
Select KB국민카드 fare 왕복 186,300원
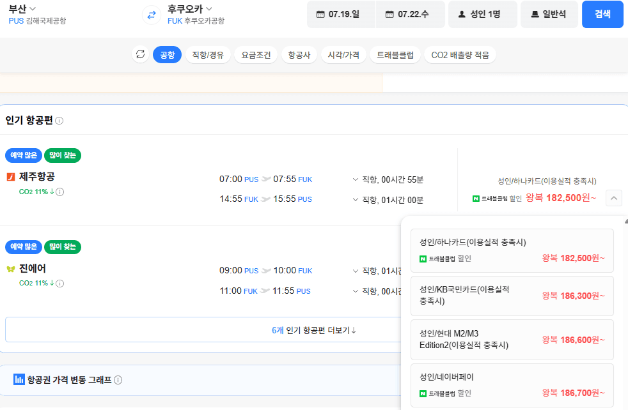pyautogui.click(x=512, y=296)
